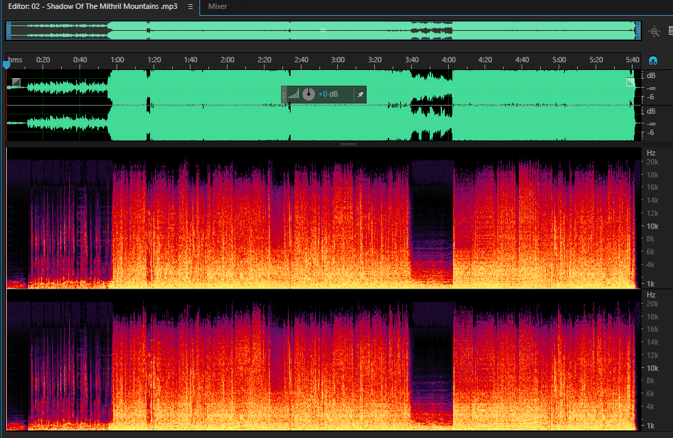
Task: Toggle the pin icon on the volume HUD
Action: point(360,95)
